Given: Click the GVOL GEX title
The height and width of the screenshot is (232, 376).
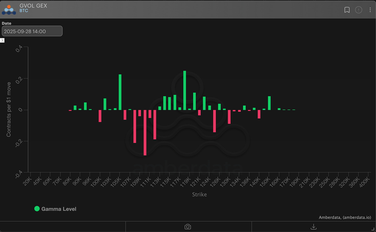Looking at the screenshot, I should [33, 6].
